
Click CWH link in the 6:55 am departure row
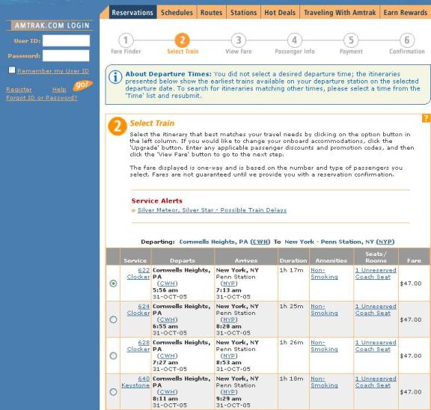167,319
